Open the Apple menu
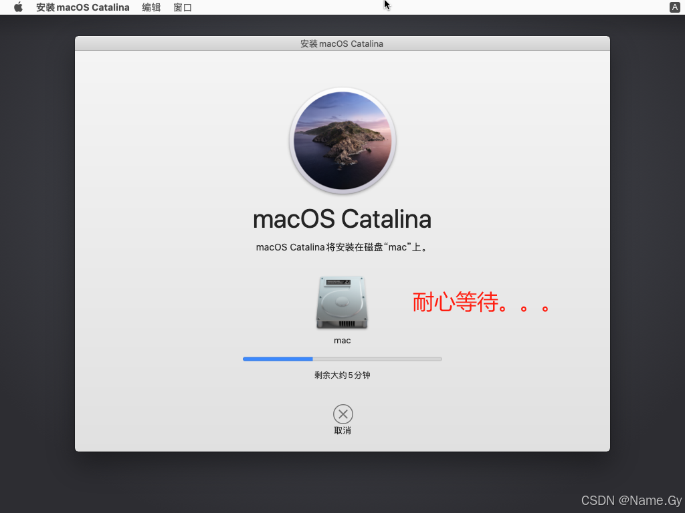Screen dimensions: 685x513 [x=18, y=7]
